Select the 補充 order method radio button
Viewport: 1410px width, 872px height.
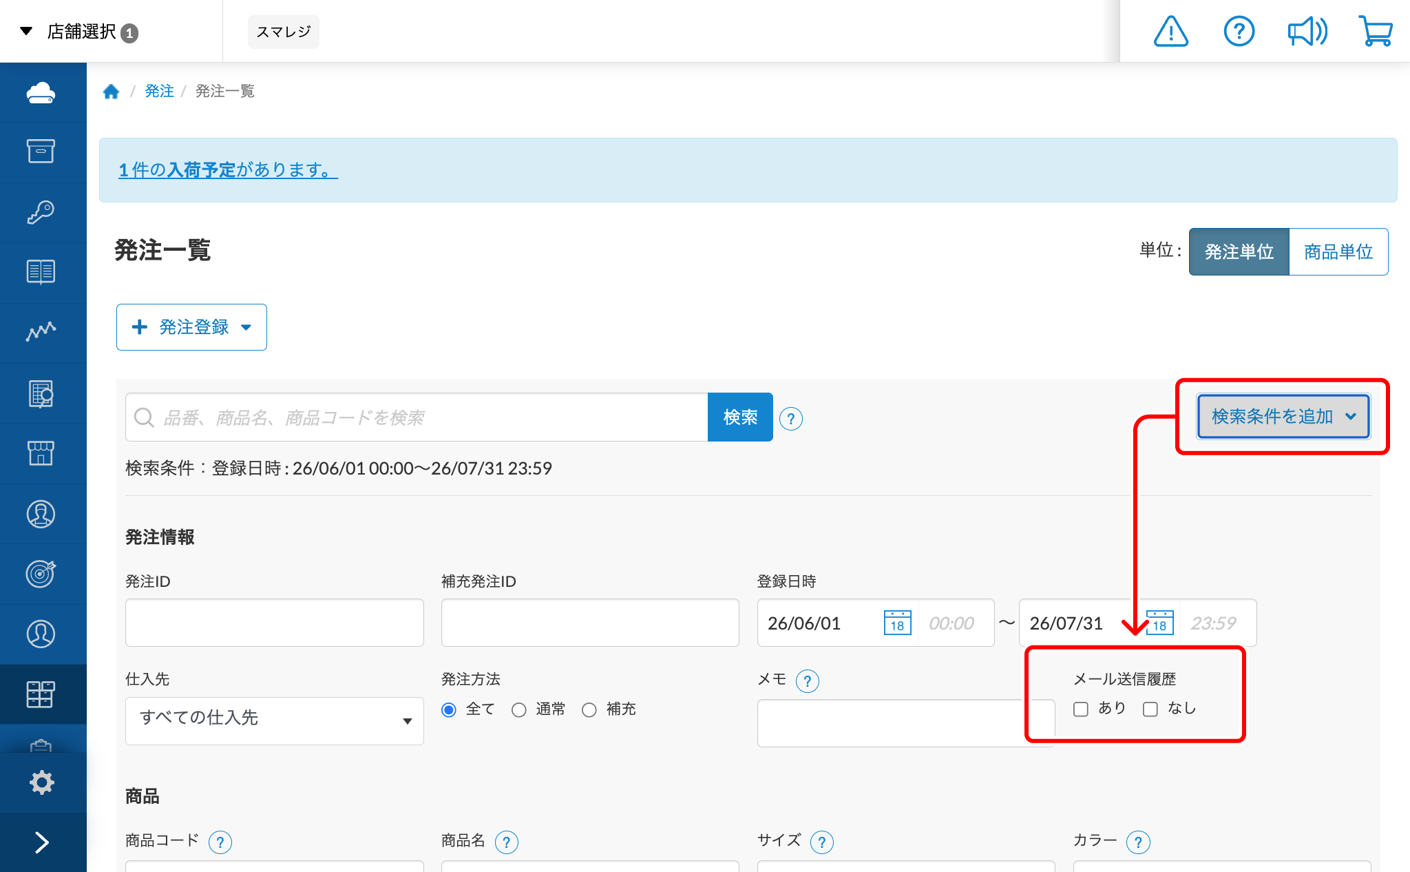(589, 709)
